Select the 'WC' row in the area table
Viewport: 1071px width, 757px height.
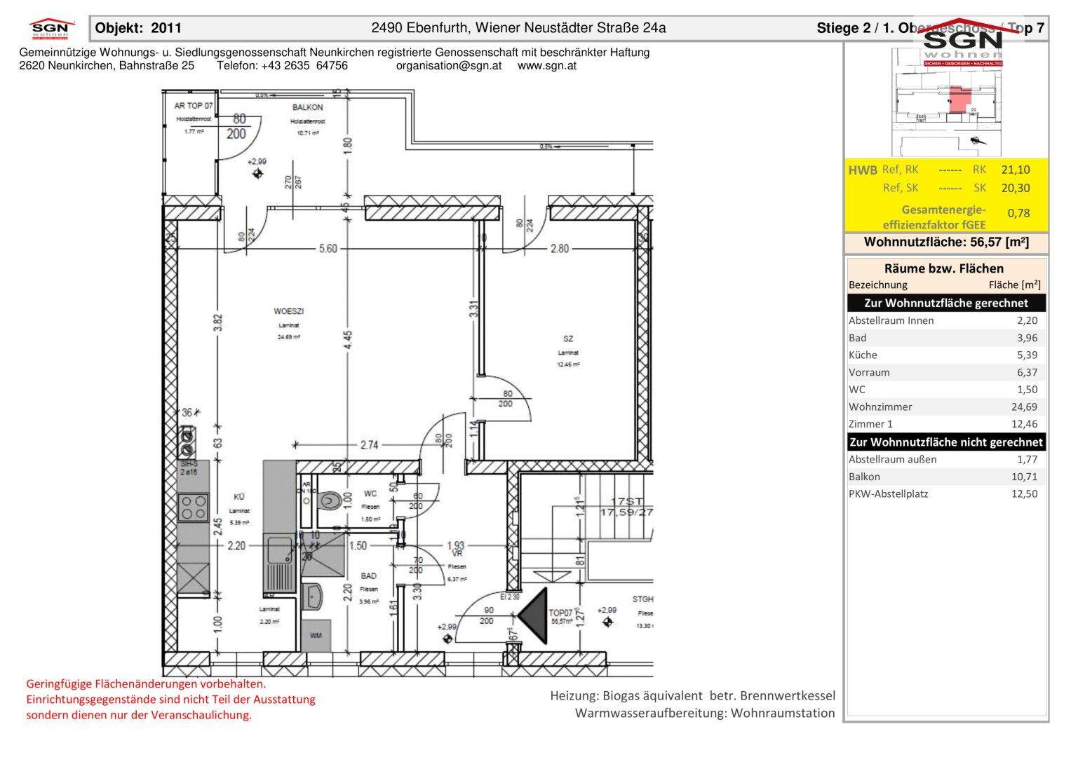pyautogui.click(x=947, y=389)
